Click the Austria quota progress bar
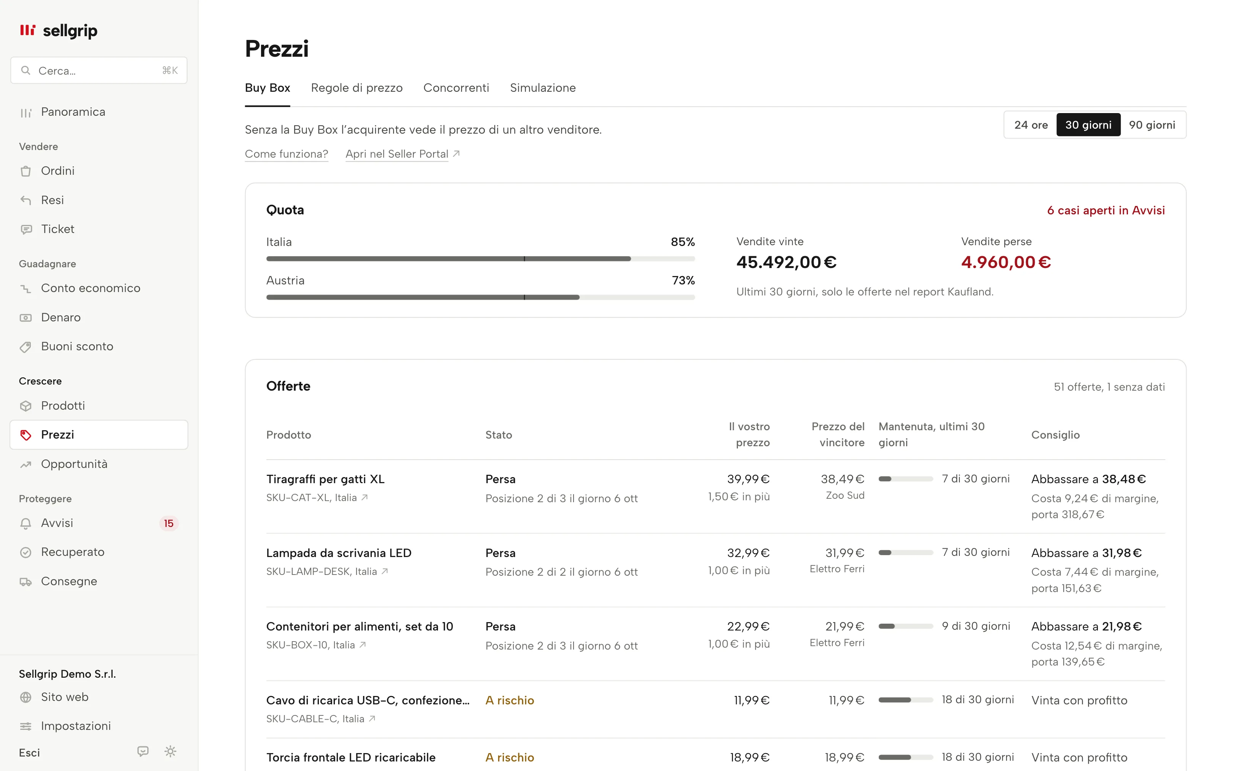Screen dimensions: 1233x771 (481, 297)
